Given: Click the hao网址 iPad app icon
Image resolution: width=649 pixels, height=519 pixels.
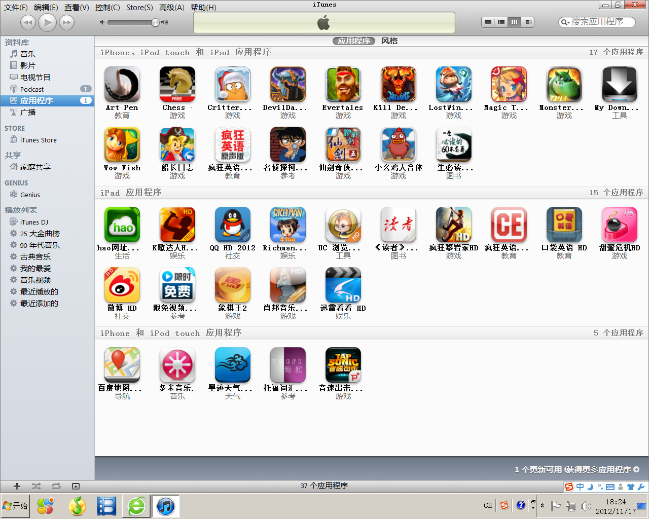Looking at the screenshot, I should point(122,225).
